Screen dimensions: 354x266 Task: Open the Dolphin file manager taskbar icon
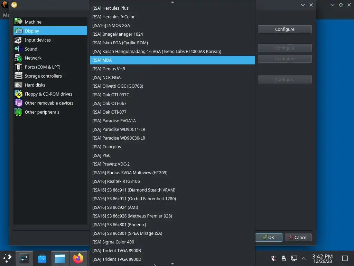coord(60,258)
